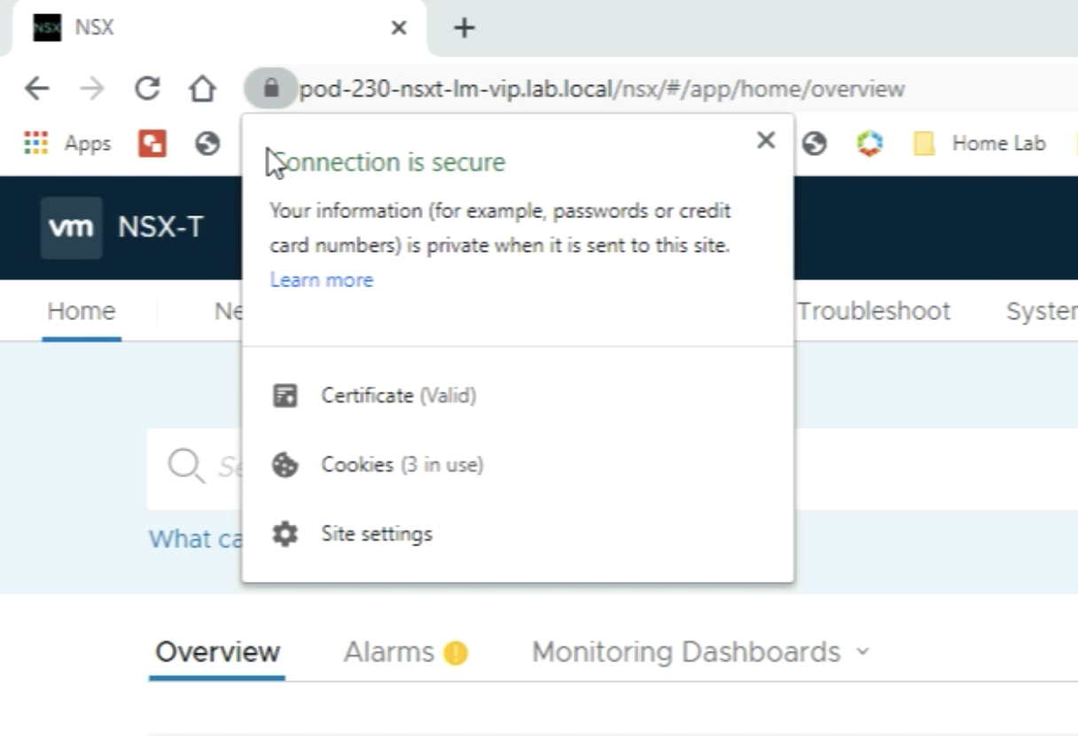Switch to the Troubleshoot tab
The image size is (1078, 736).
pos(873,311)
